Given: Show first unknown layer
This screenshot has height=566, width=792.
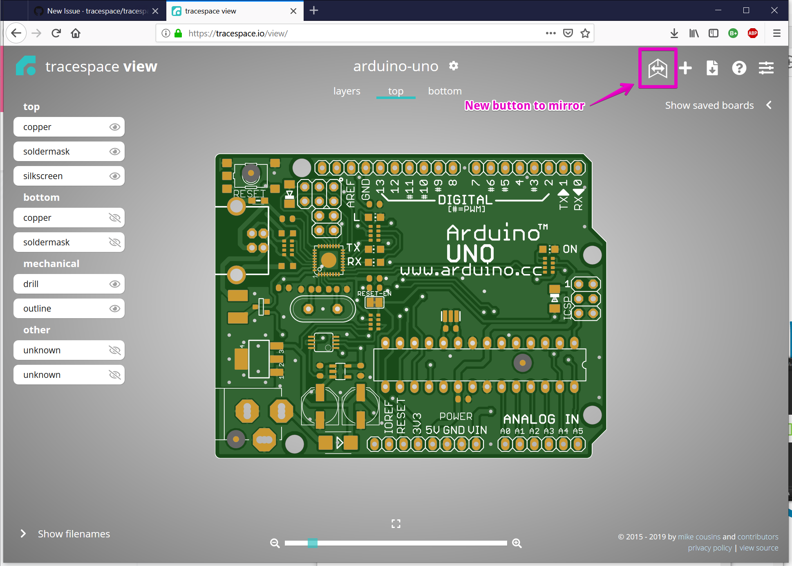Looking at the screenshot, I should click(x=115, y=350).
